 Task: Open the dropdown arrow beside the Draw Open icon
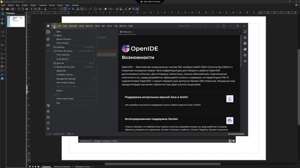[10, 9]
